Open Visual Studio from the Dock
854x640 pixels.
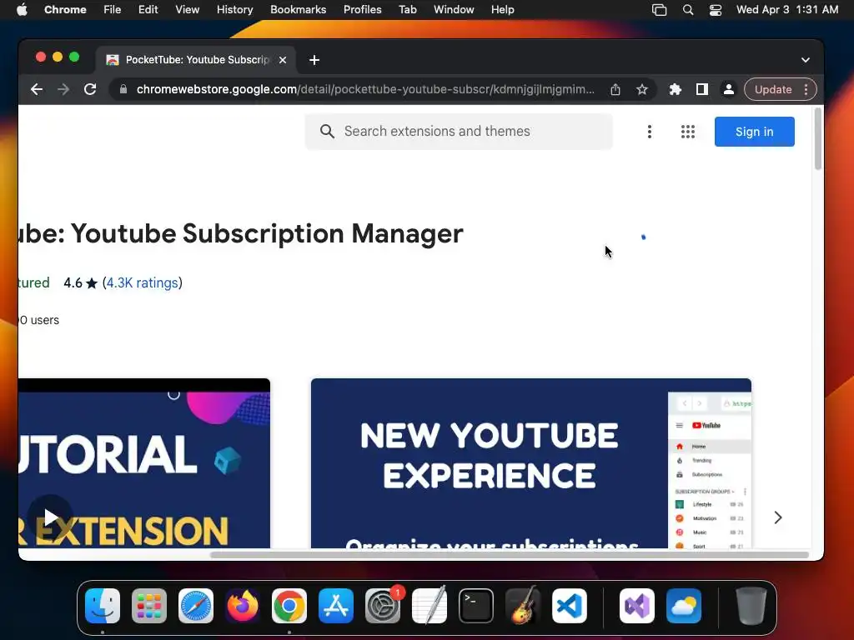tap(637, 606)
